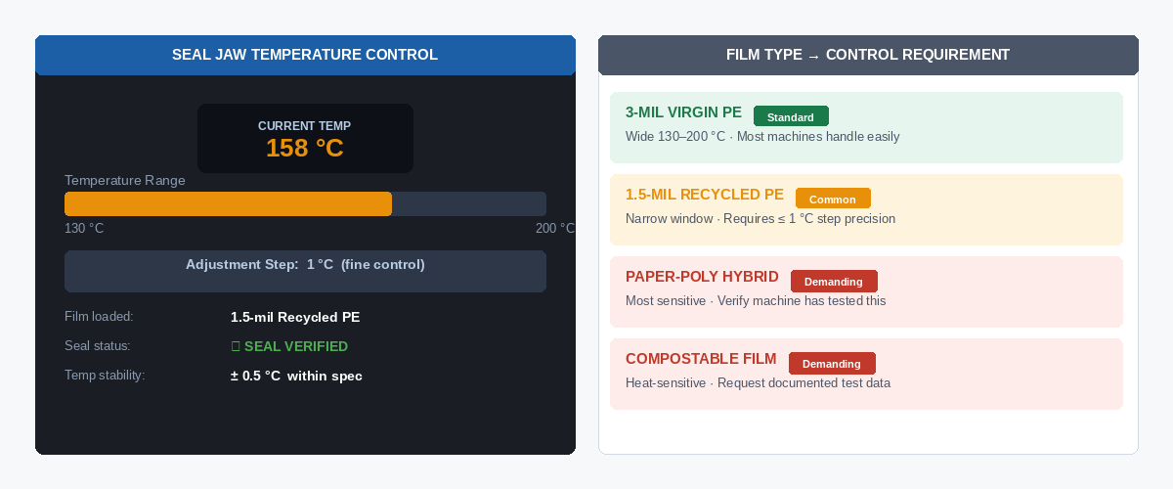Click the Seal status label
This screenshot has height=489, width=1173.
pos(98,346)
